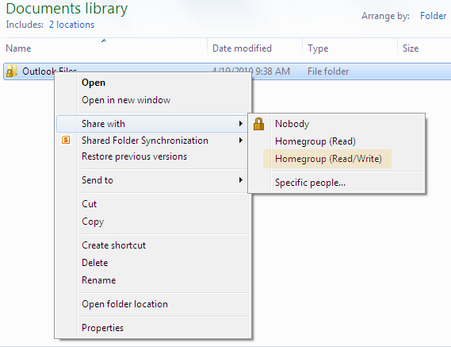This screenshot has height=347, width=451.
Task: Choose the Send to entry
Action: pyautogui.click(x=152, y=180)
